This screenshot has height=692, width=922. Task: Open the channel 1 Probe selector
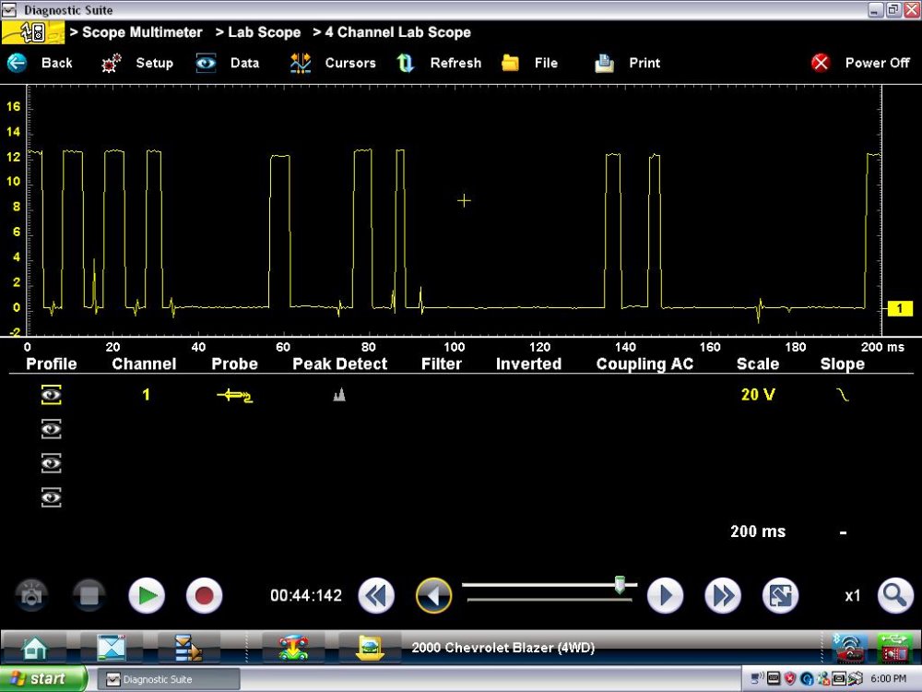tap(234, 395)
